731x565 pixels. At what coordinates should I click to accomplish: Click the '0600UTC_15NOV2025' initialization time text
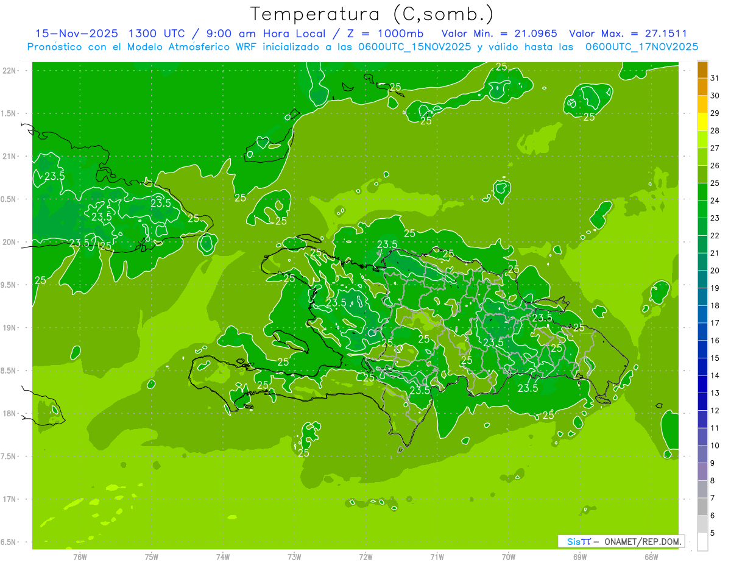tap(412, 47)
